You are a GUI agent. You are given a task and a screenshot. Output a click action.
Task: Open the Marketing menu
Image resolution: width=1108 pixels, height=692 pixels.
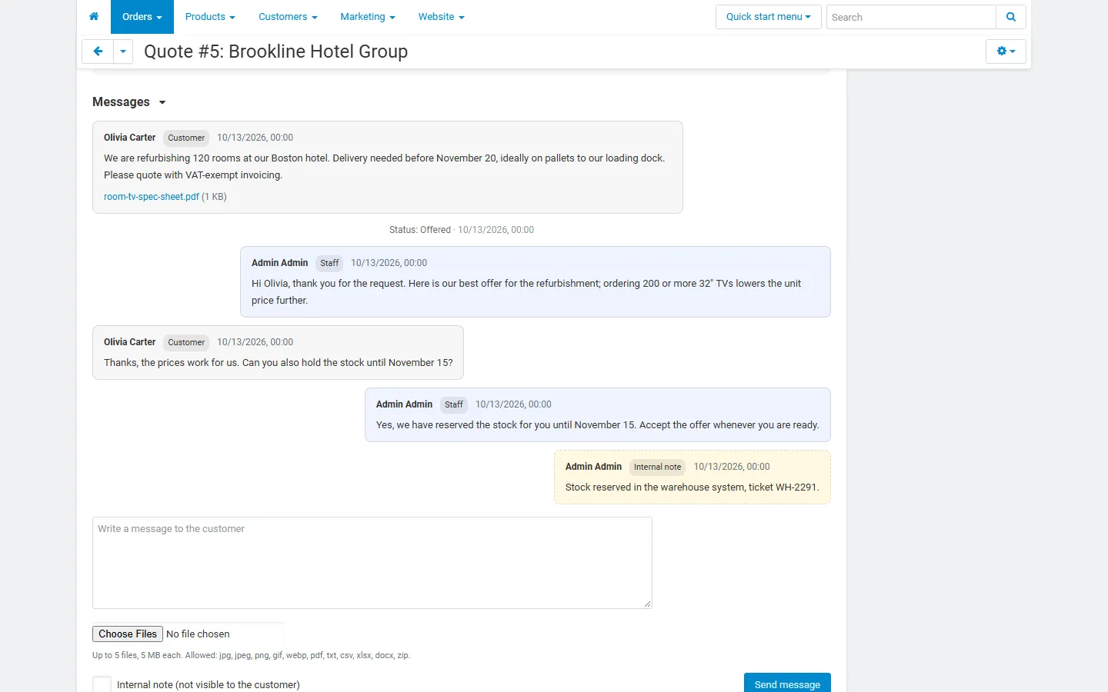pos(368,17)
